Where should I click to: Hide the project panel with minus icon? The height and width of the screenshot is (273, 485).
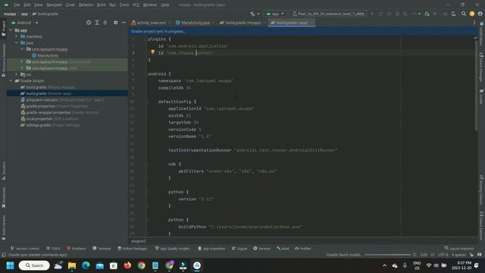click(x=124, y=23)
